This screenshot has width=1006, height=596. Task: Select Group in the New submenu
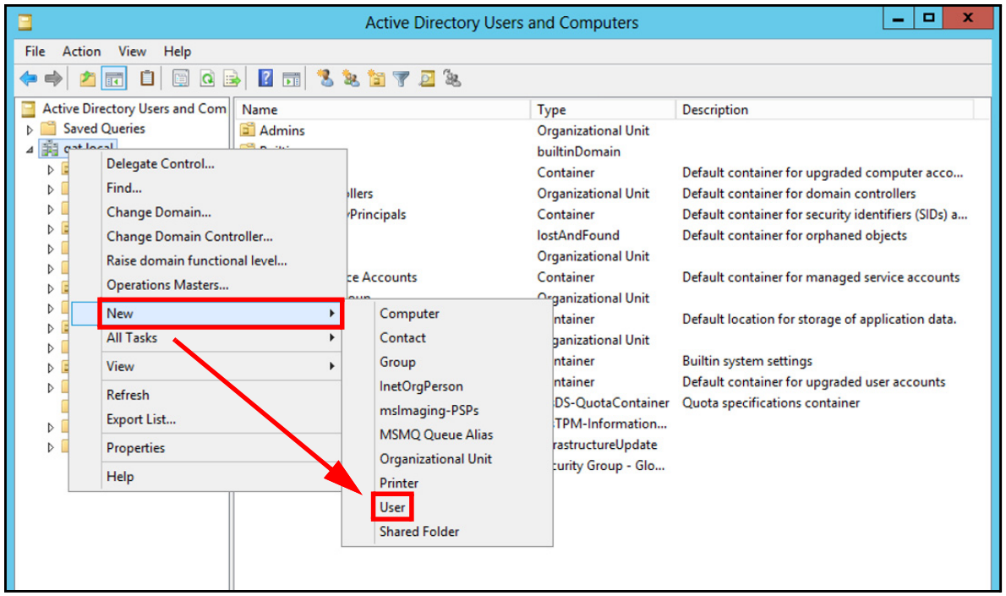[x=397, y=362]
